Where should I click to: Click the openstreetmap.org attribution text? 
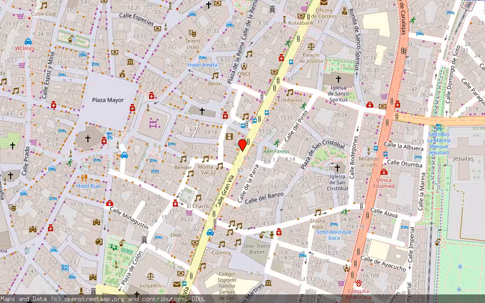coord(94,299)
